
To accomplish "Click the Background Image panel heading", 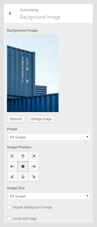I will pos(40,17).
